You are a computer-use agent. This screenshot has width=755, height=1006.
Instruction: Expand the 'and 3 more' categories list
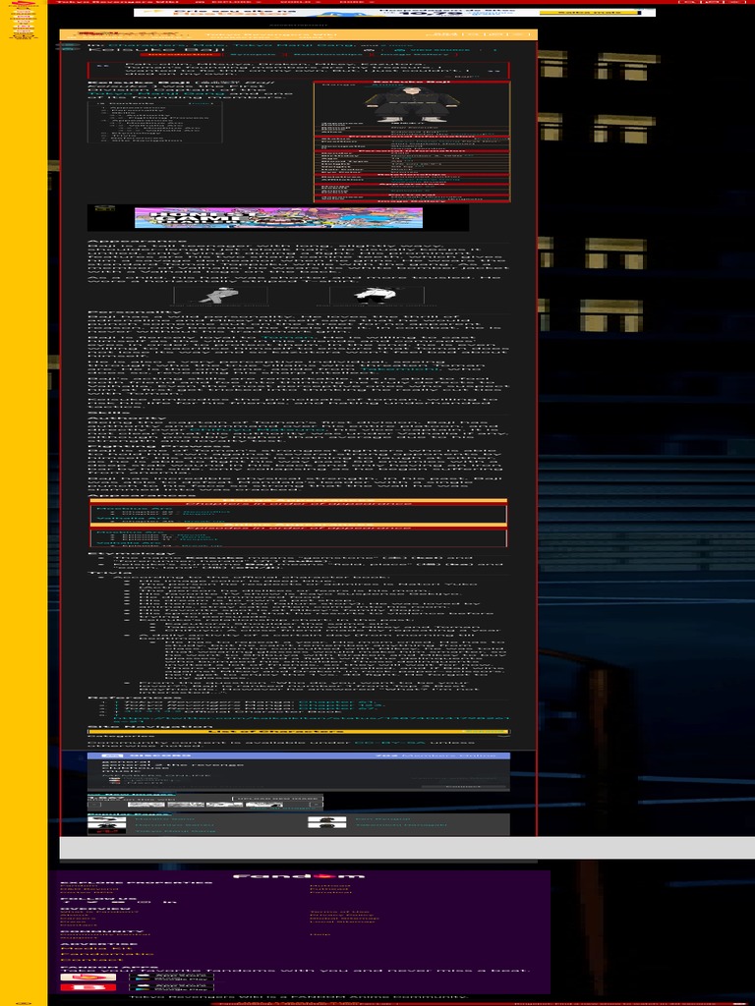point(396,45)
